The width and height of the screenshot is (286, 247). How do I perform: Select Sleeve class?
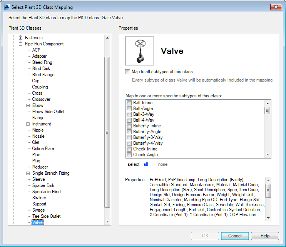[x=38, y=179]
